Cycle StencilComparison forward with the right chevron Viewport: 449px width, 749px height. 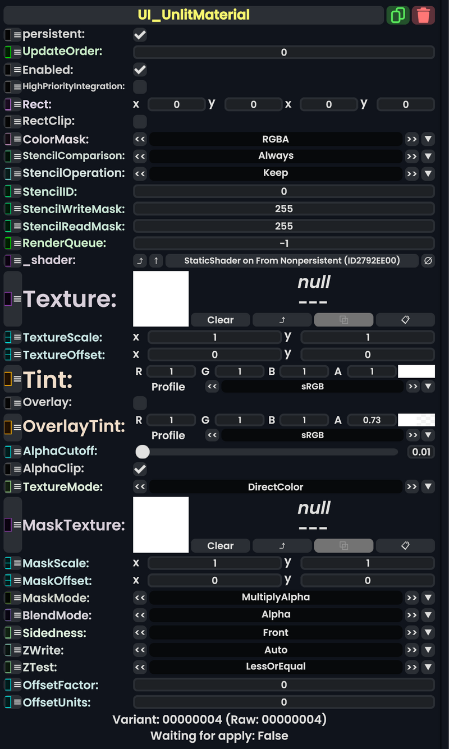coord(412,156)
